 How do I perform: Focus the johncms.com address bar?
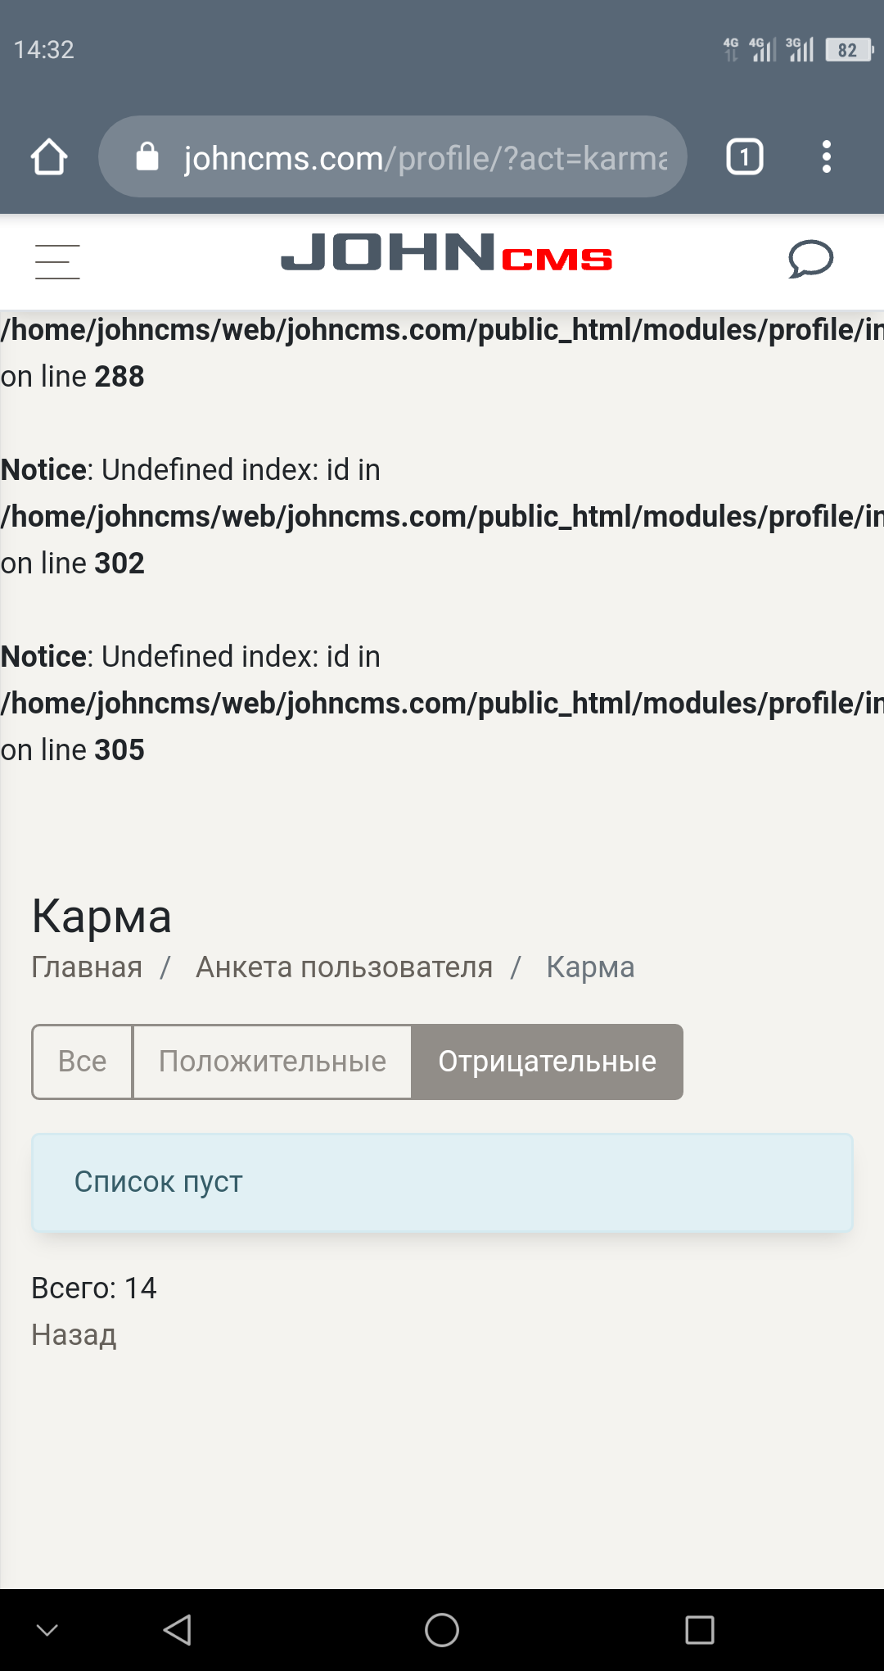[426, 157]
